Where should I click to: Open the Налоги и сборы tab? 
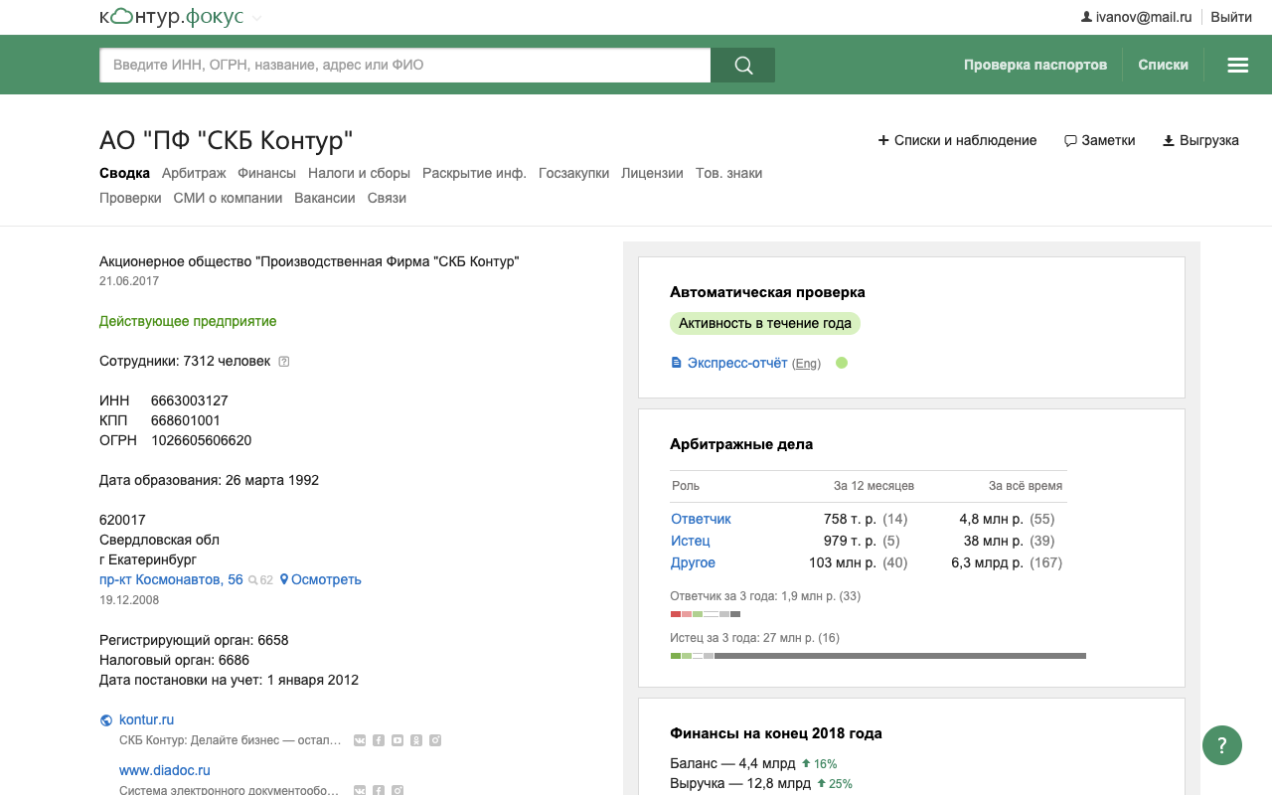pyautogui.click(x=359, y=173)
